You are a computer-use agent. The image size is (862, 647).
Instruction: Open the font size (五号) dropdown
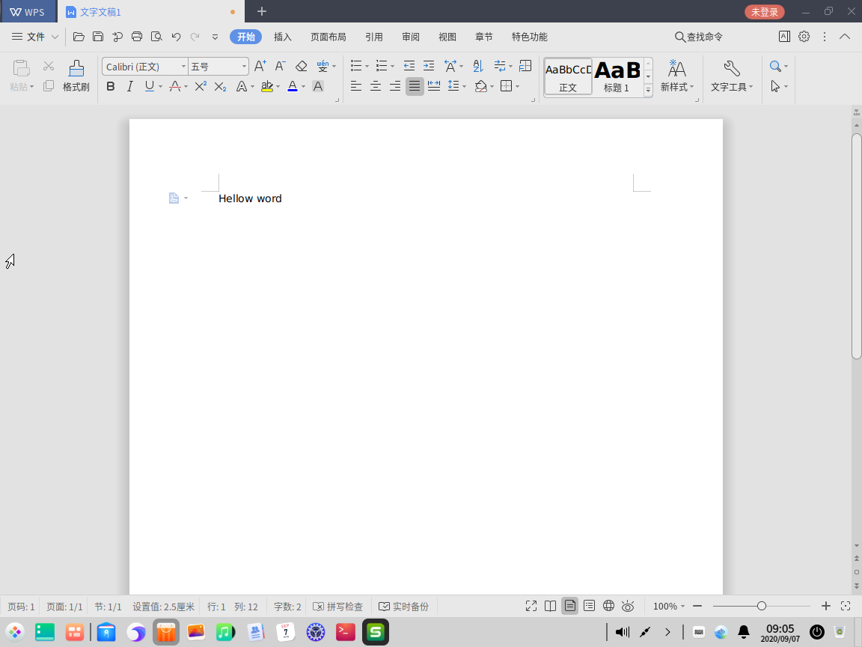(x=244, y=67)
